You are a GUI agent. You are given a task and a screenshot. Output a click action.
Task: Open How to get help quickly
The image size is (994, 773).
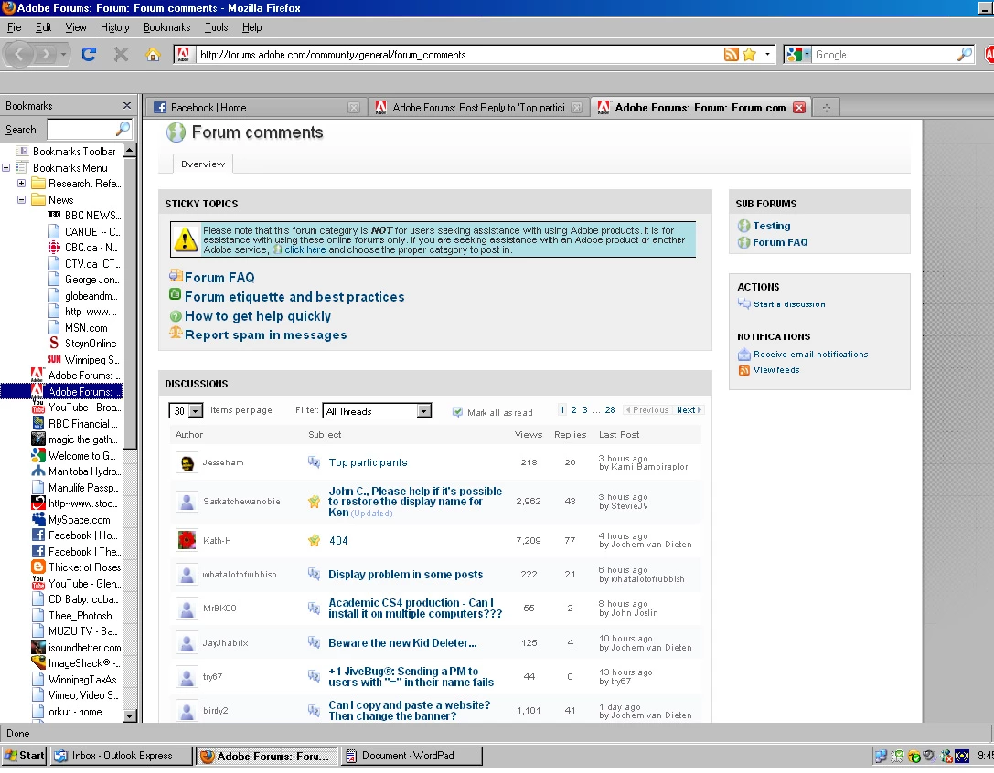point(257,315)
